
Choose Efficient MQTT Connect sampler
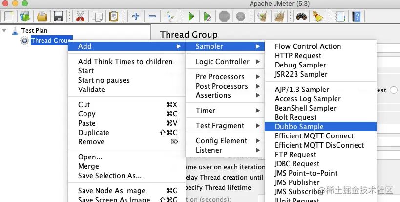point(320,136)
